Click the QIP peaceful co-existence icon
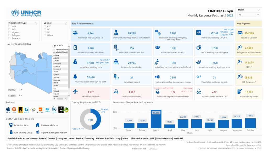268x155 pixels. pyautogui.click(x=199, y=77)
